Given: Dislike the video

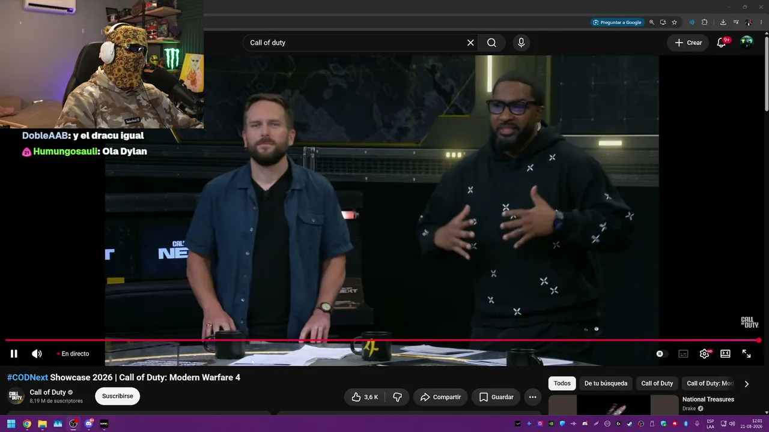Looking at the screenshot, I should (397, 397).
